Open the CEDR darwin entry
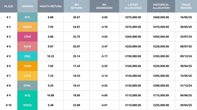197x110 pixels. 27,37
